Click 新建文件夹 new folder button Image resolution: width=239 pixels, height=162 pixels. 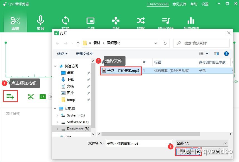coord(84,54)
